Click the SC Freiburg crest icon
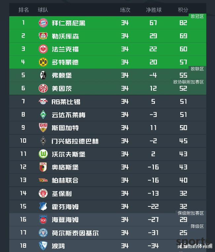The image size is (215, 252). pyautogui.click(x=43, y=75)
